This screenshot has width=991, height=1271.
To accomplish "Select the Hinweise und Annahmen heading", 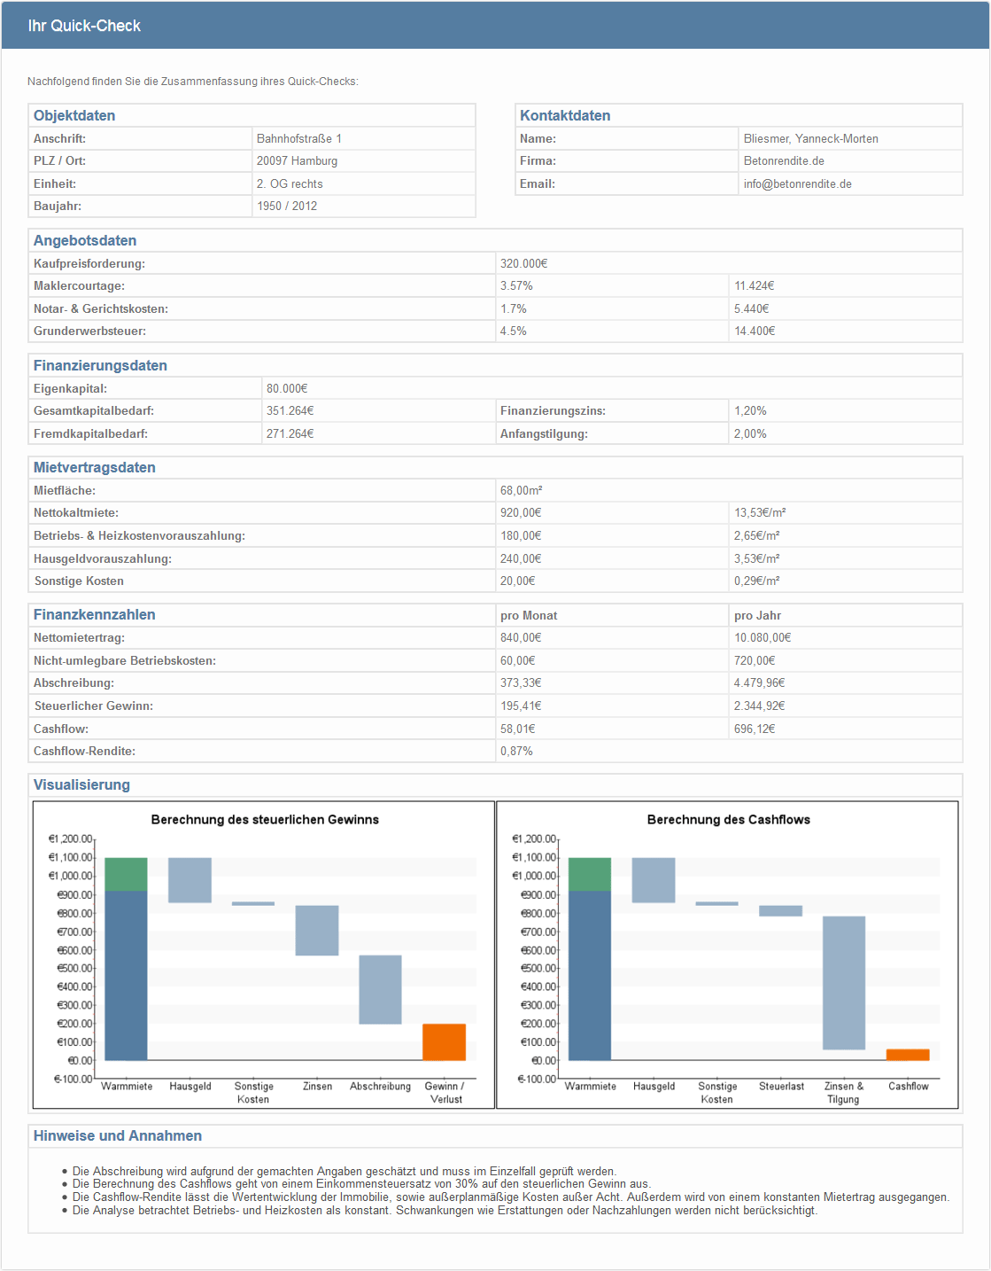I will (118, 1136).
